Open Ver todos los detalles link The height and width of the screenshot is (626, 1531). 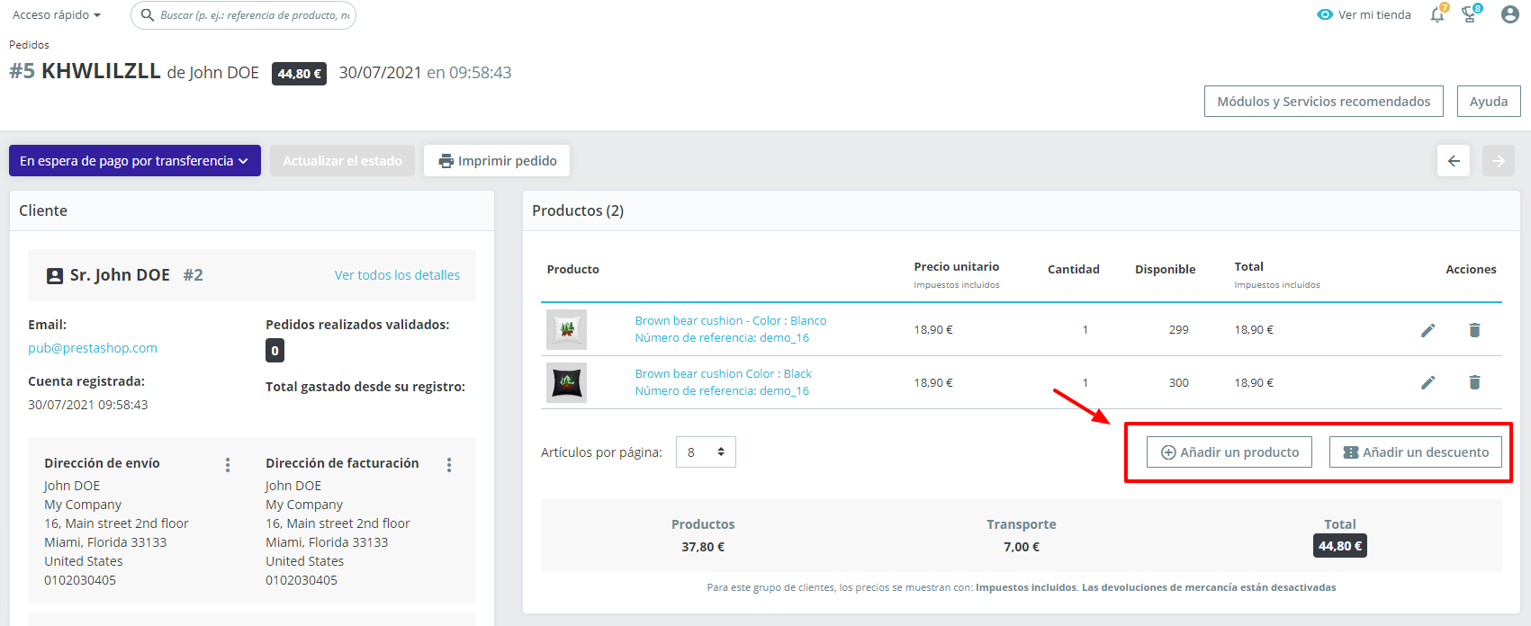[397, 275]
